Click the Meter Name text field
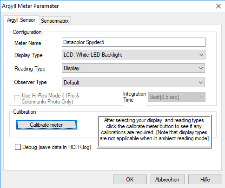 pos(133,42)
